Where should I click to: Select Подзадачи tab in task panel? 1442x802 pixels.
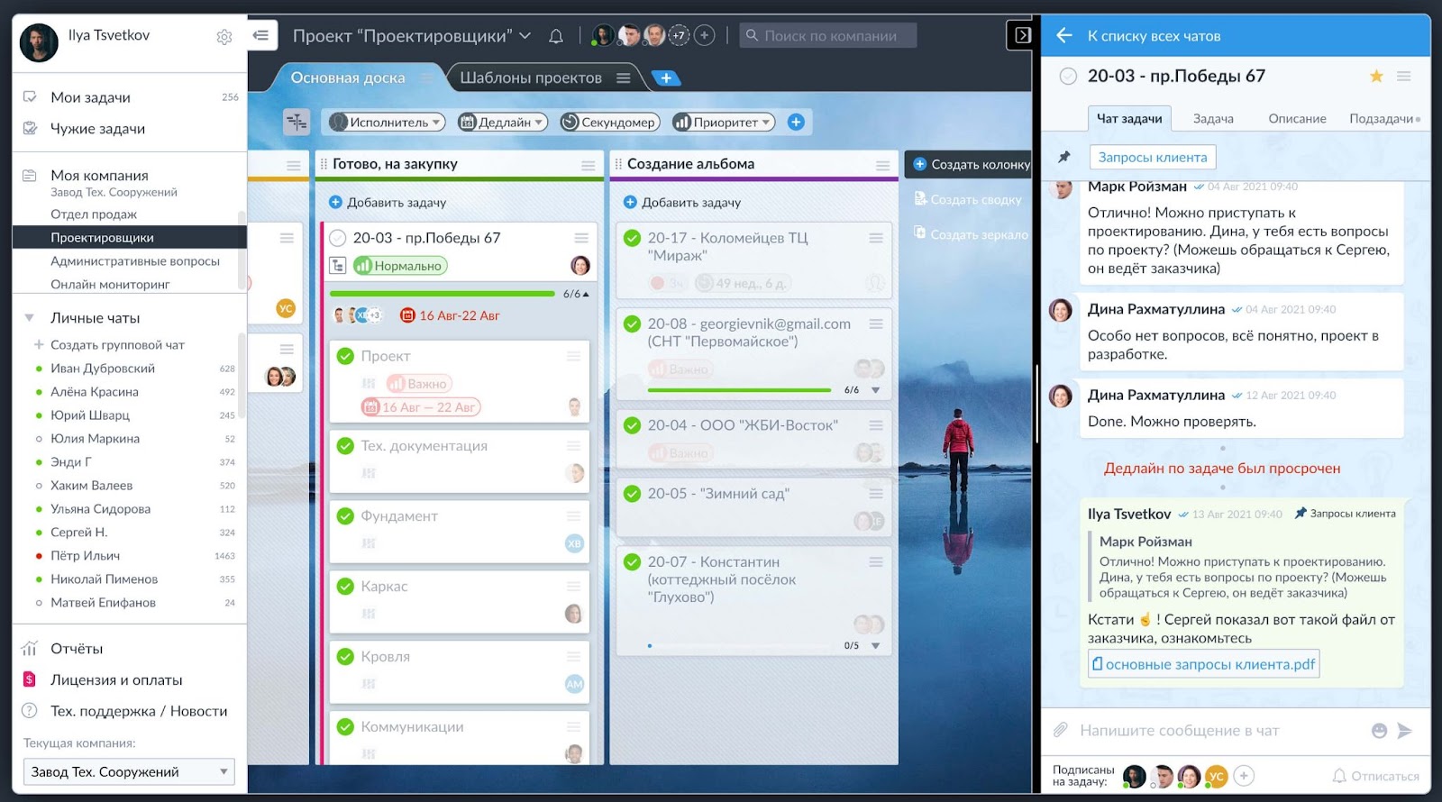1381,118
